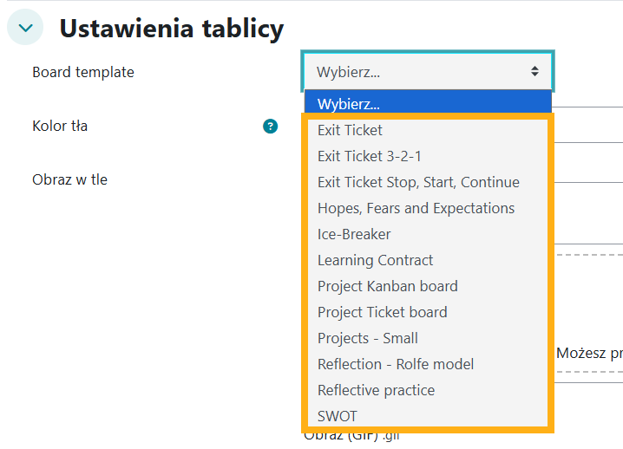Viewport: 623px width, 449px height.
Task: Click the Ustawienia tablicy heading
Action: (171, 29)
